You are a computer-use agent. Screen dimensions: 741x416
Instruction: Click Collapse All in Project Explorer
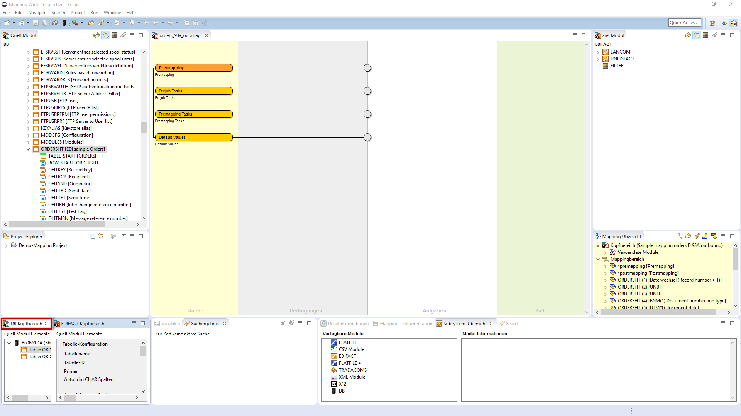(x=92, y=236)
